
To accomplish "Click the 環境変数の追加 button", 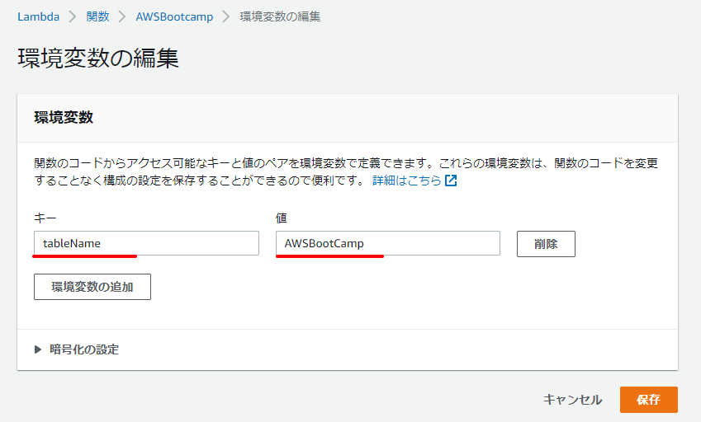I will click(92, 287).
